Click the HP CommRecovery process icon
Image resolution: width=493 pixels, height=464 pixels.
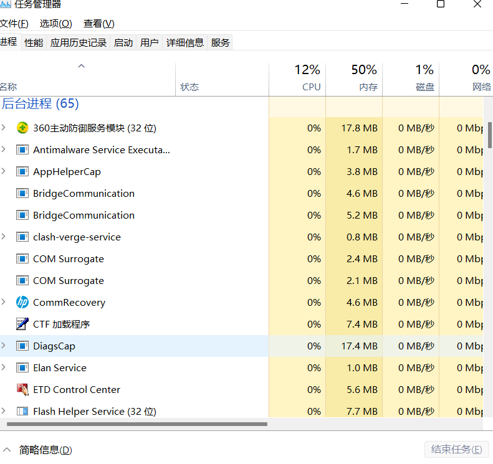(x=22, y=302)
